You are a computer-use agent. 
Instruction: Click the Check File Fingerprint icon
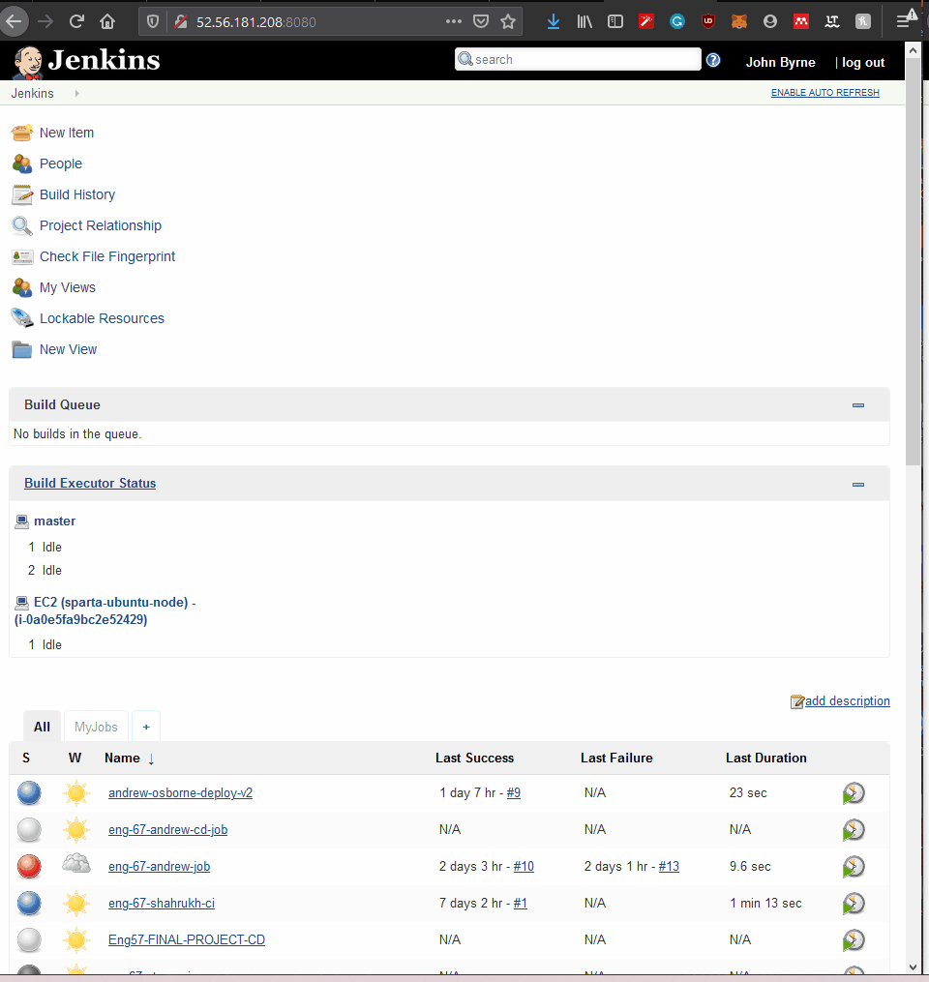22,256
